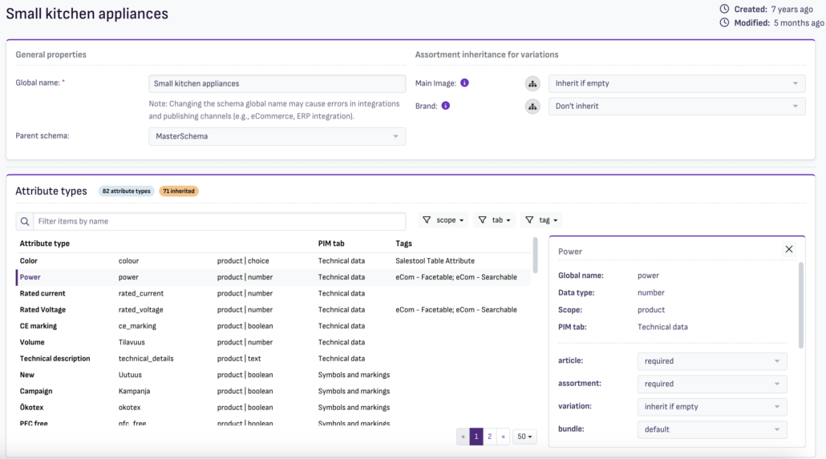This screenshot has height=459, width=826.
Task: Select the Volume attribute row
Action: click(273, 343)
